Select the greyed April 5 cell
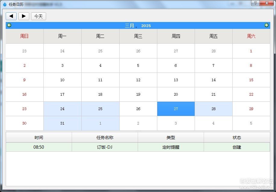Screen dimensions: 276x192 pos(251,123)
